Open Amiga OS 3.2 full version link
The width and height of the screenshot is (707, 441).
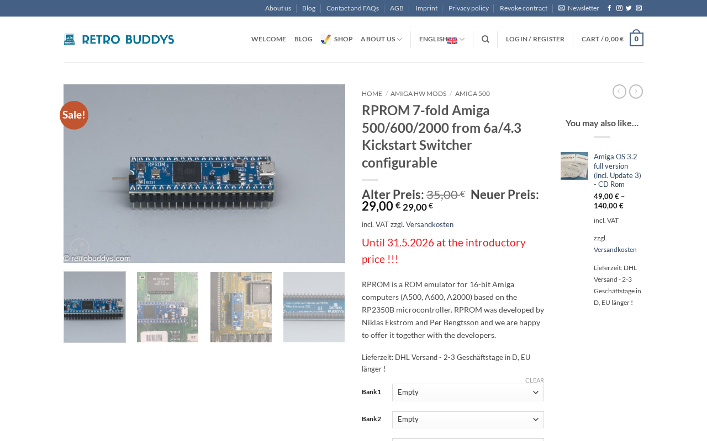coord(618,171)
